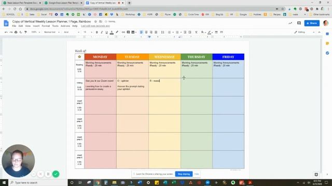Collapse the menus with the up chevron
Image resolution: width=332 pixels, height=186 pixels.
(320, 32)
